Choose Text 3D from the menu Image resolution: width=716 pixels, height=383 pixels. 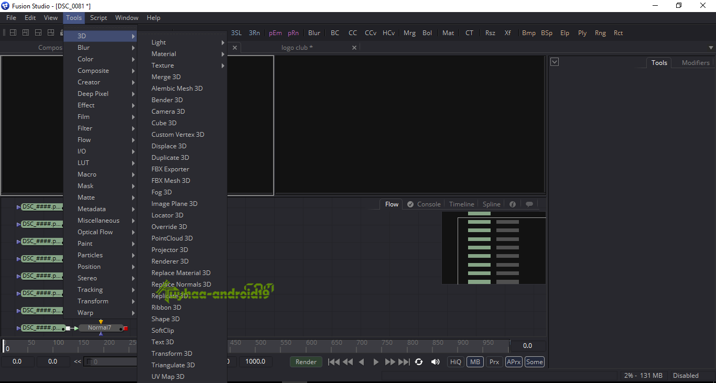(x=182, y=342)
